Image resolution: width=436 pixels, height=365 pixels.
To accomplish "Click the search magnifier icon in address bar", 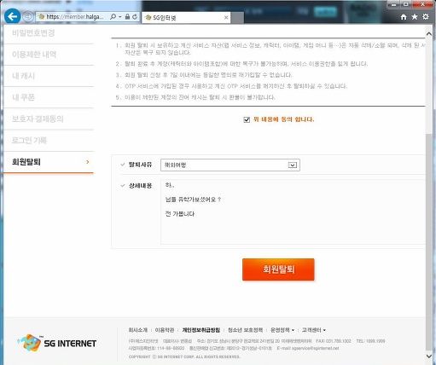I will (113, 17).
